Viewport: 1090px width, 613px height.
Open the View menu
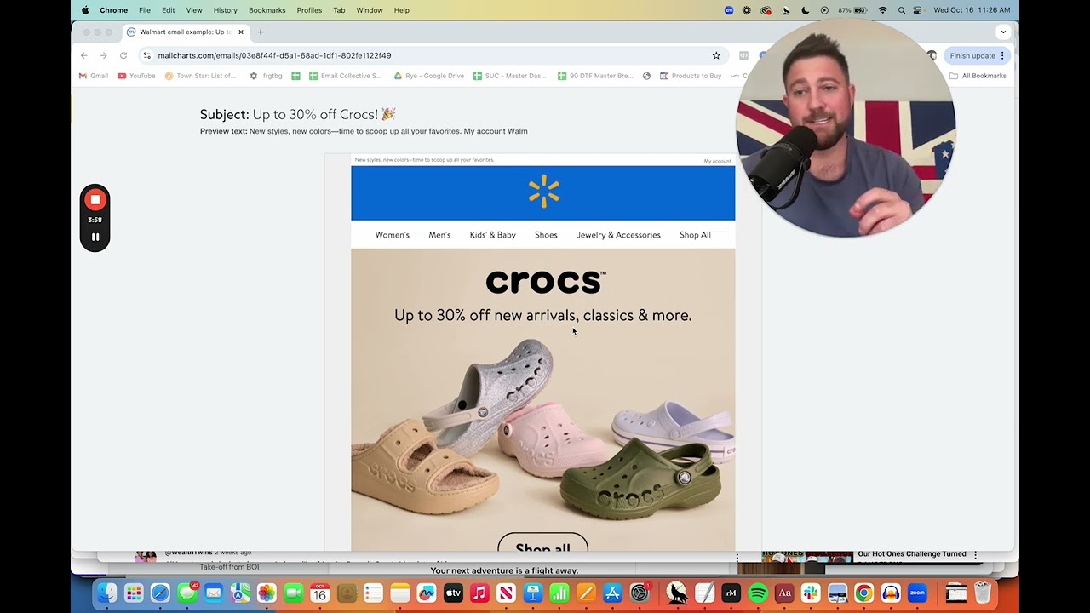(x=194, y=10)
